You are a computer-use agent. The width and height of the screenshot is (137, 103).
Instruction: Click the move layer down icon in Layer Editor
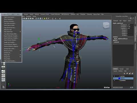[x=127, y=73]
